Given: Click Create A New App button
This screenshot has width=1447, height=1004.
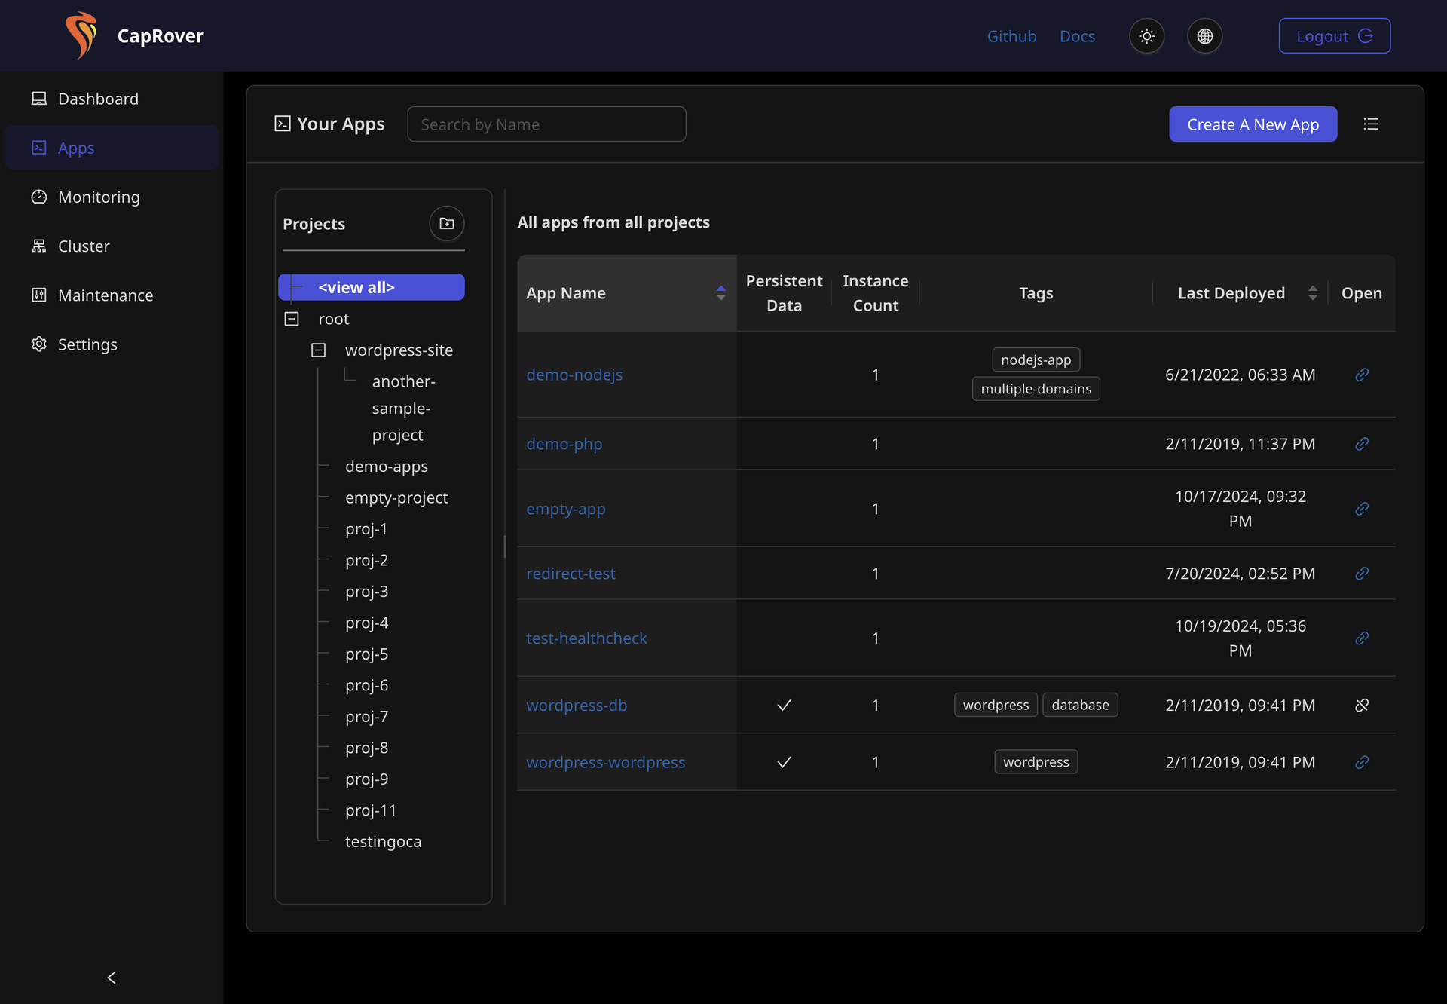Looking at the screenshot, I should click(x=1253, y=124).
